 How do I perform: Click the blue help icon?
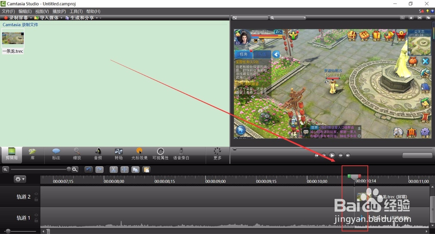432,11
